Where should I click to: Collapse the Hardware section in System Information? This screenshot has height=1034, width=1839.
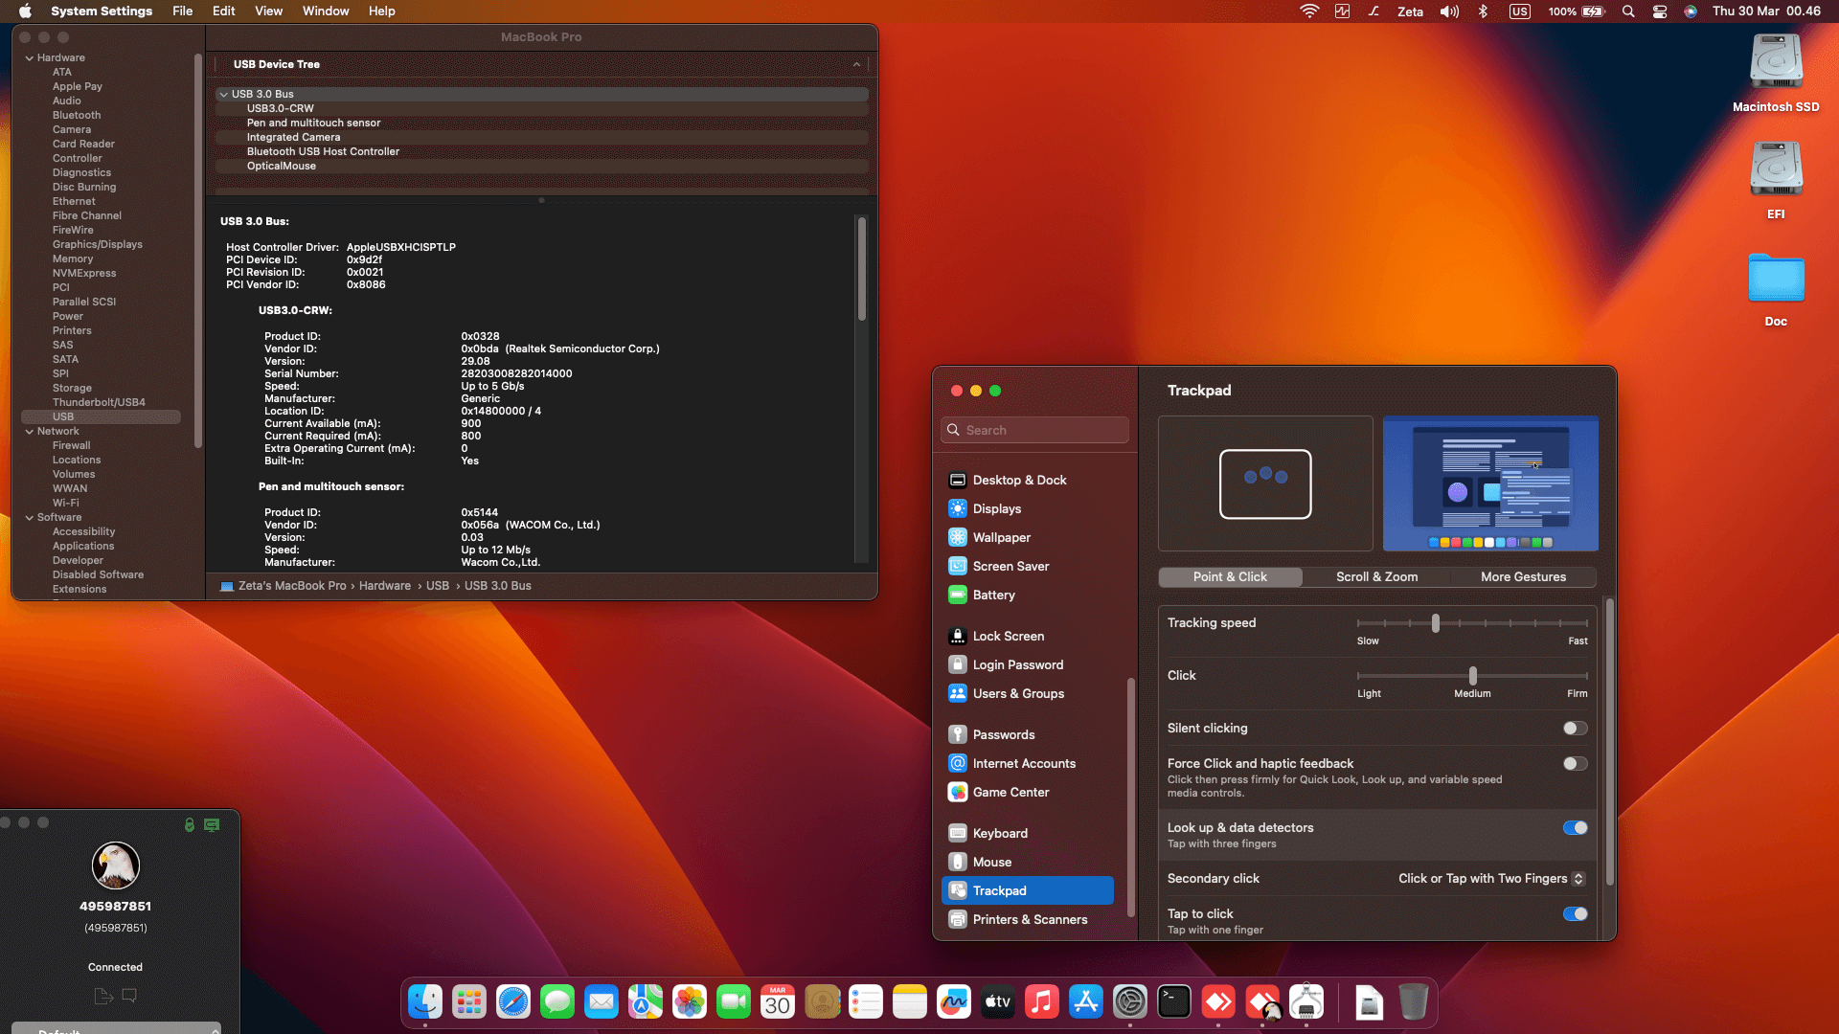[x=30, y=56]
